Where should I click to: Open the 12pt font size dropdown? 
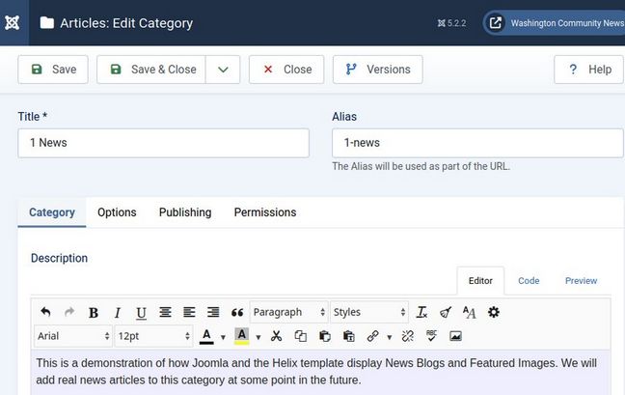tap(153, 336)
